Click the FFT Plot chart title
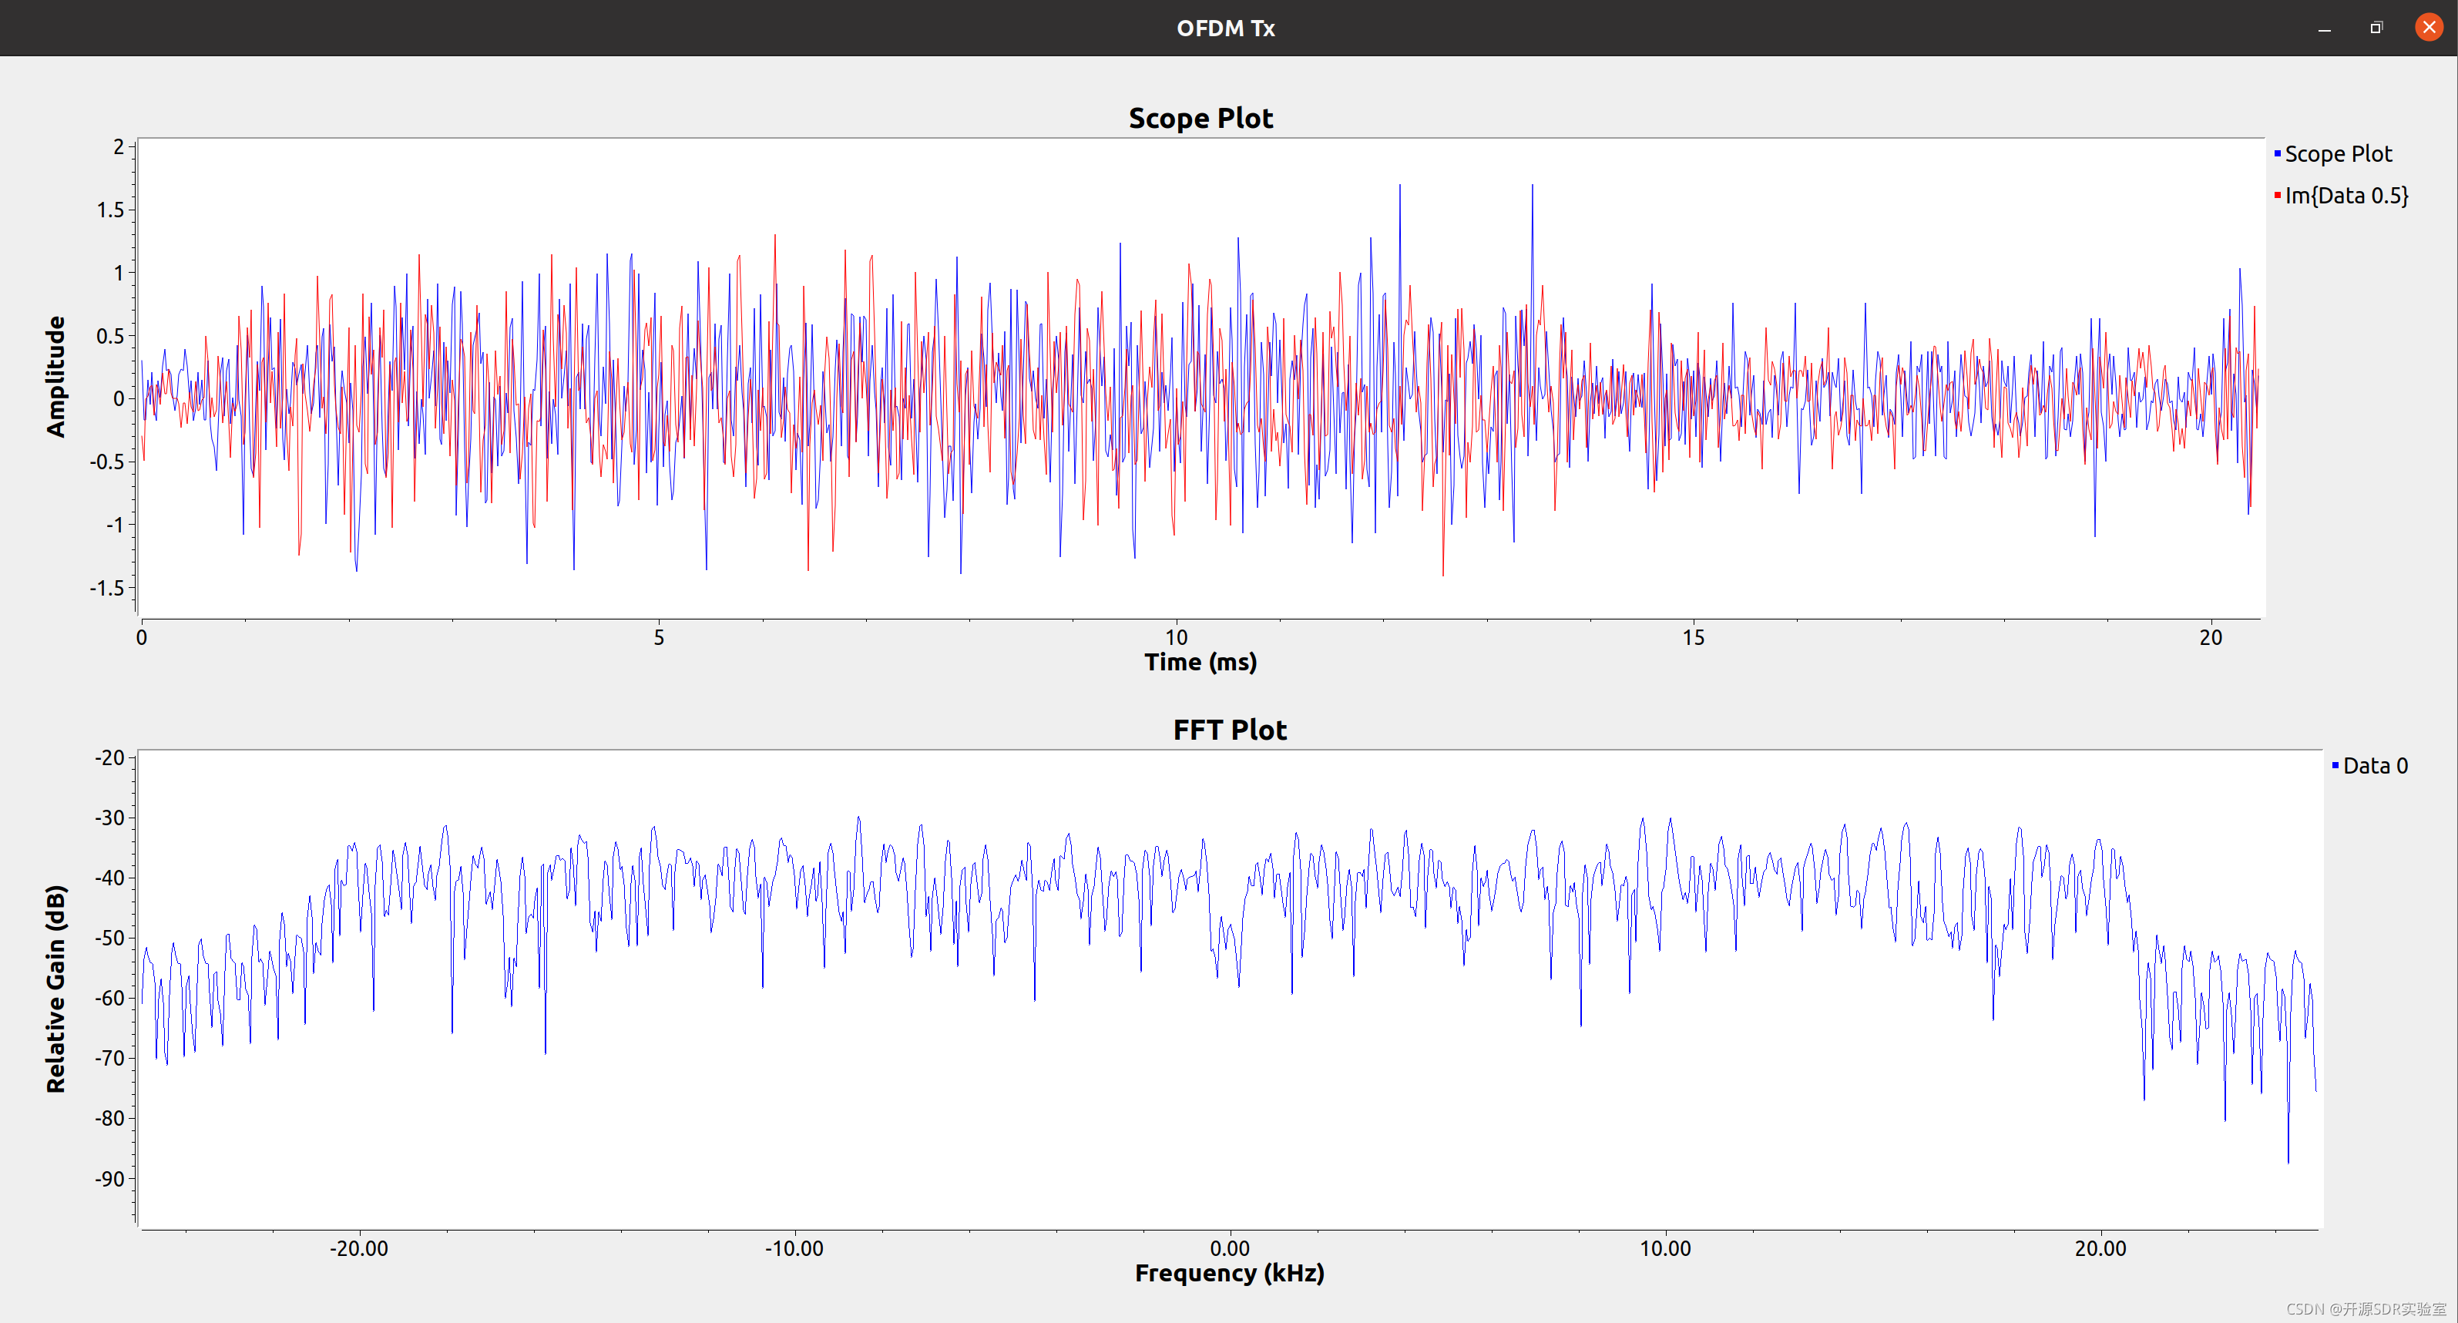The width and height of the screenshot is (2458, 1323). pos(1229,730)
